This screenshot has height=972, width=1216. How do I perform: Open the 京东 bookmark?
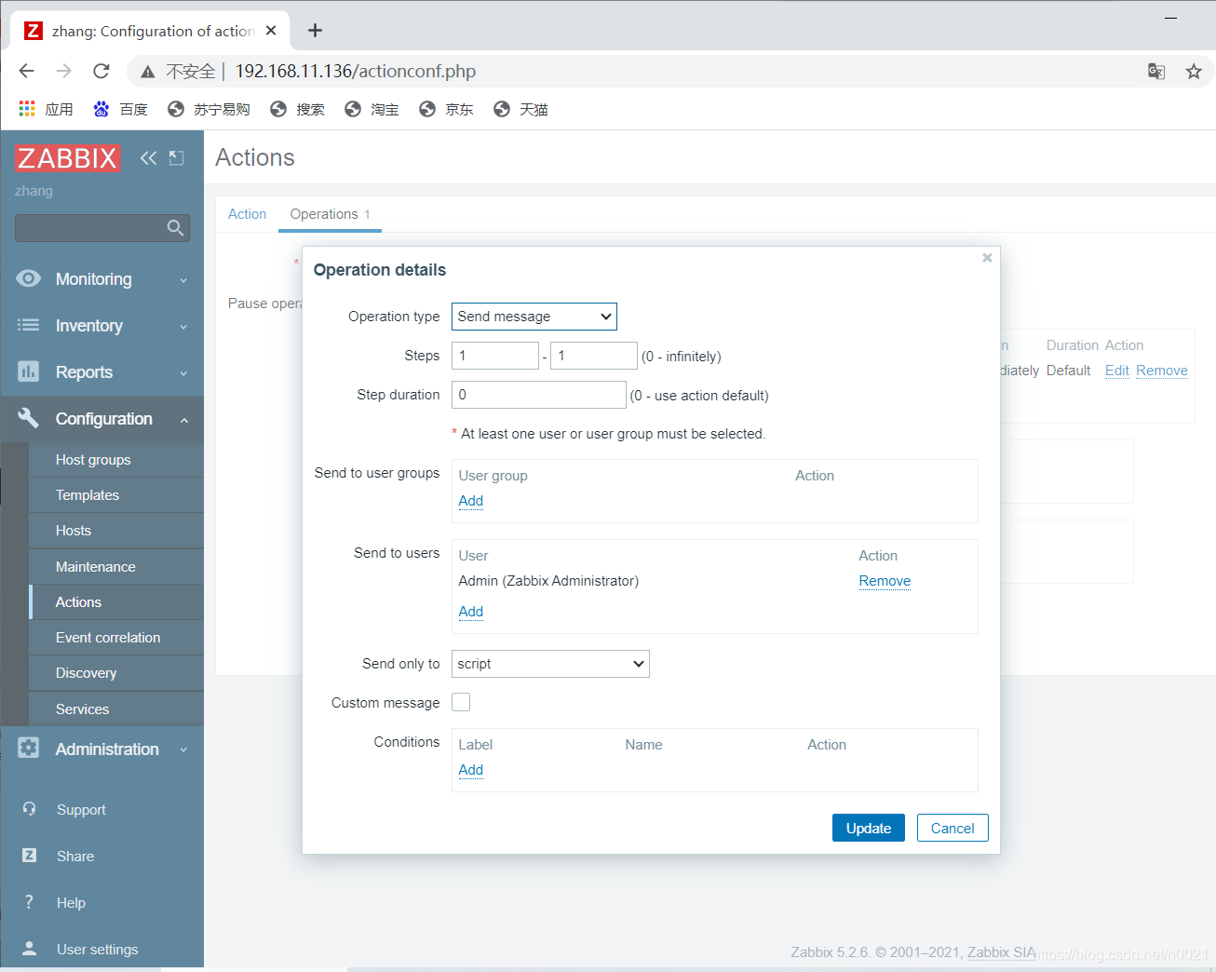point(446,109)
